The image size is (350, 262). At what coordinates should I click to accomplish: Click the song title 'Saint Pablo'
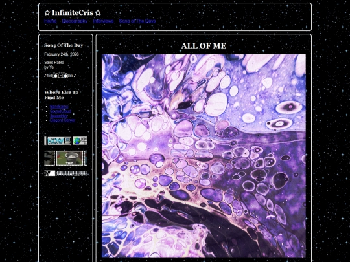tap(54, 63)
